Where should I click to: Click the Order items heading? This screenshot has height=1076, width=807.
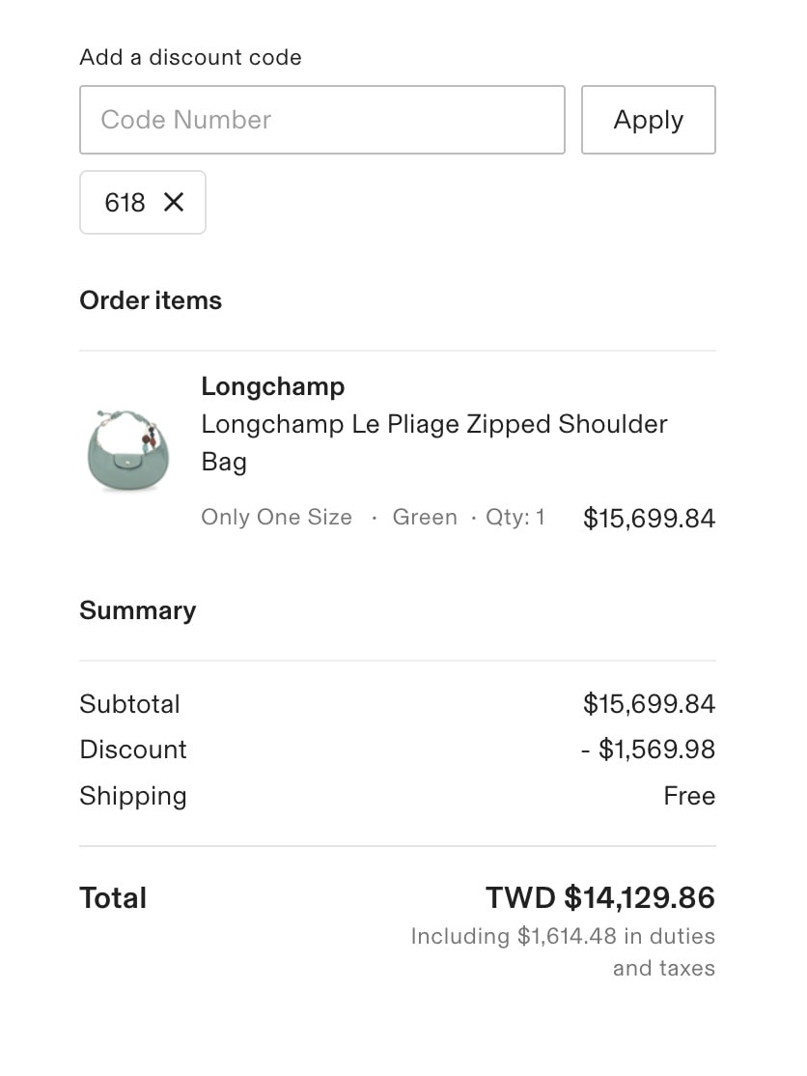point(151,300)
